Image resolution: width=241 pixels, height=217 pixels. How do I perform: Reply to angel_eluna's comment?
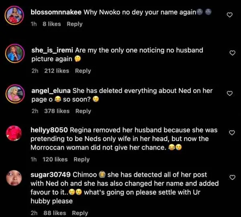(83, 111)
